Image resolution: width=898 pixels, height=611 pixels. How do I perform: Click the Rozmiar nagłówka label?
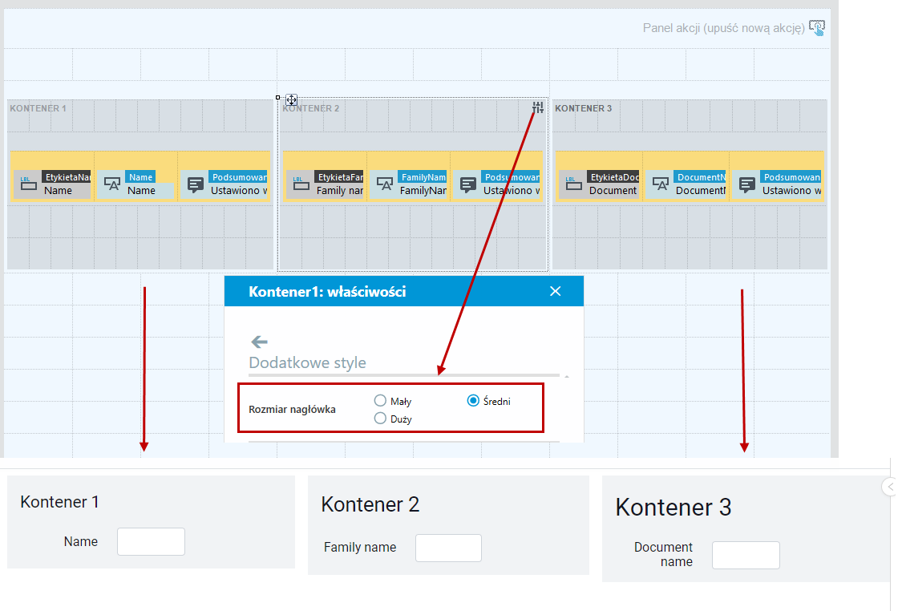(x=292, y=410)
